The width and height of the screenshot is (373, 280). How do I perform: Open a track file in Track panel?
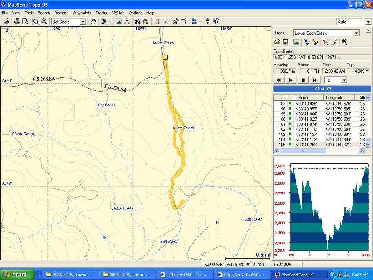tap(277, 42)
